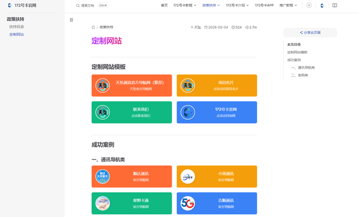Screen dimensions: 359x217
Task: Open the 顺达通讯 官方导航网 card
Action: tap(132, 177)
